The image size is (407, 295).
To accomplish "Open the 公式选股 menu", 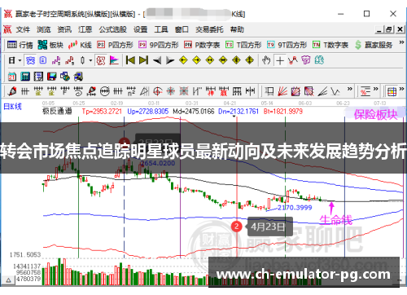I will click(x=112, y=29).
